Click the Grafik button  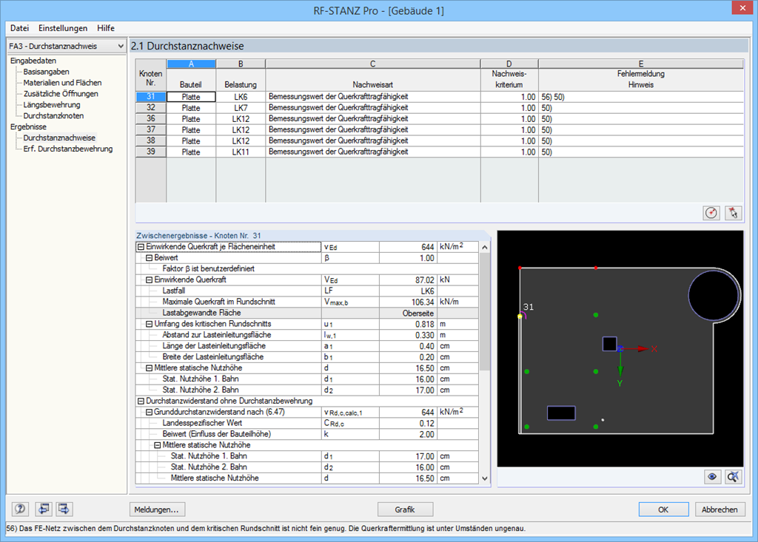[x=405, y=509]
